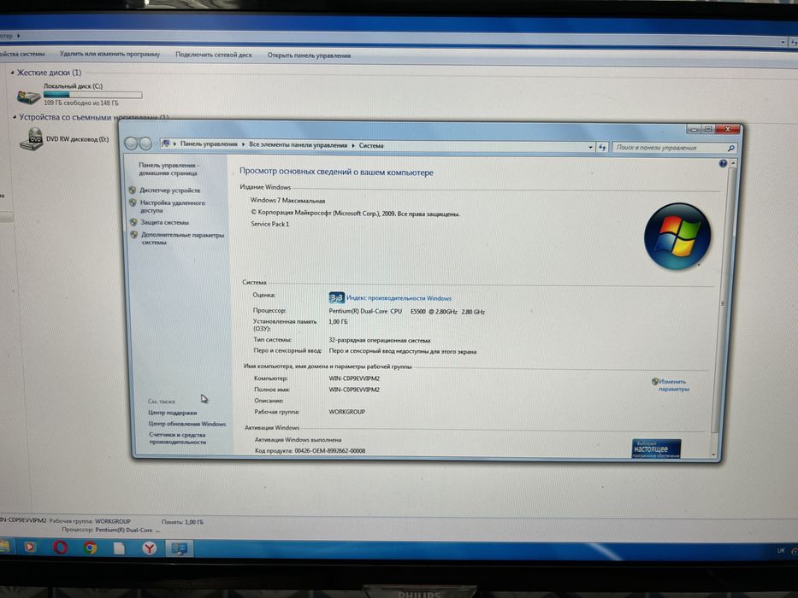The image size is (798, 598).
Task: Click Открыть панель управления in Explorer toolbar
Action: (309, 56)
